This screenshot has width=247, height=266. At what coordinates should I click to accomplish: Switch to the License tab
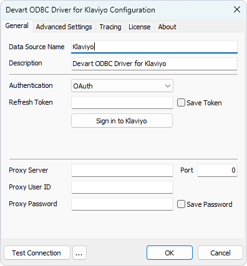[x=139, y=27]
